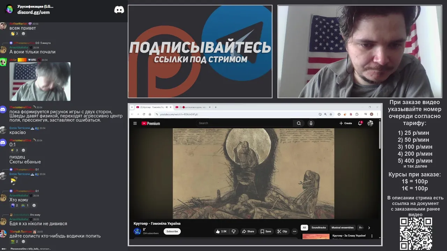Mute the Крутояр tab audio icon

(167, 107)
